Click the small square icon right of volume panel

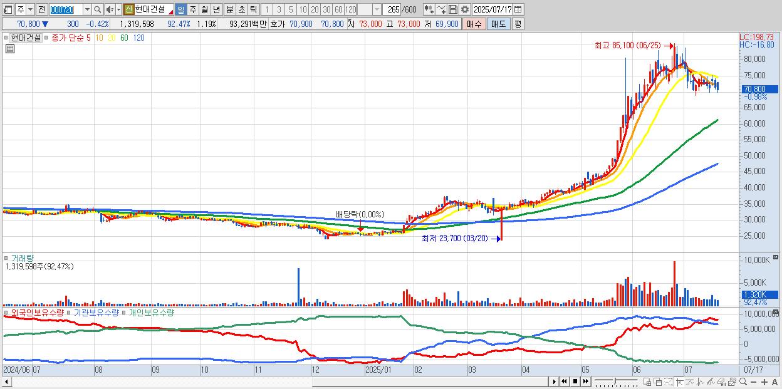tap(776, 257)
